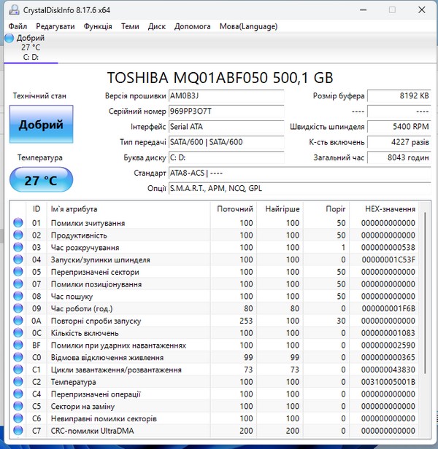Open the Теми menu
This screenshot has height=449, width=438.
tap(130, 26)
